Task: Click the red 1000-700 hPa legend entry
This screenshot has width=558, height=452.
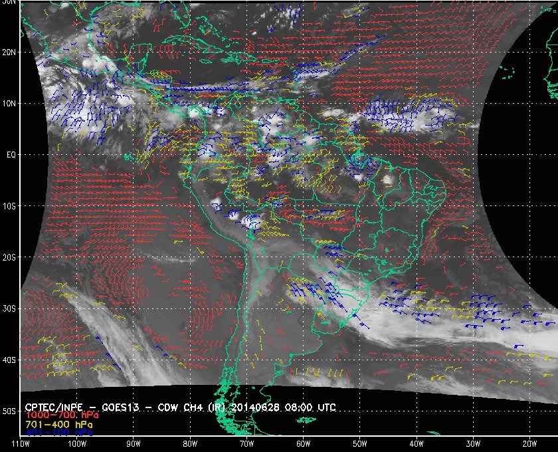Action: tap(62, 415)
